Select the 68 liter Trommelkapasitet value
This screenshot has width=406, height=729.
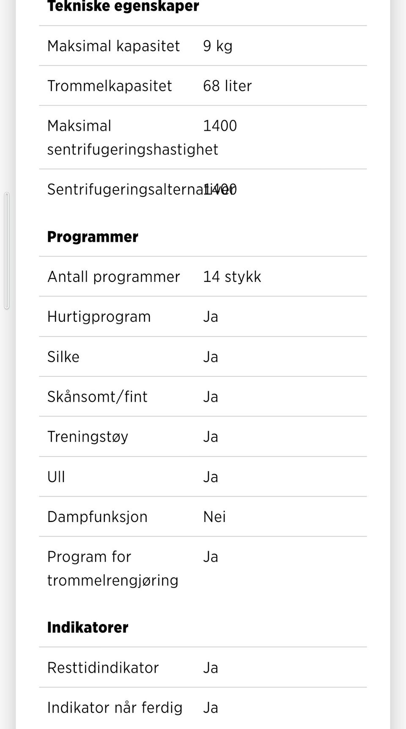pyautogui.click(x=227, y=86)
